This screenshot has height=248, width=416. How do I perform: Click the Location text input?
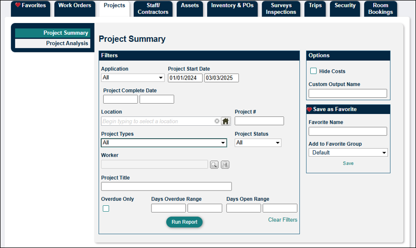(158, 121)
